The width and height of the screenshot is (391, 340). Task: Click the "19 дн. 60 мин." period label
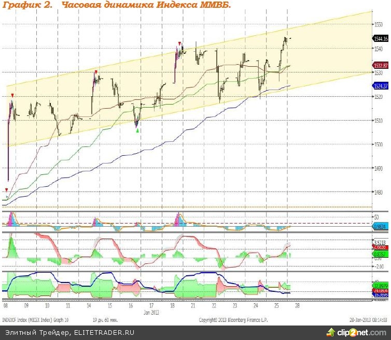point(105,320)
